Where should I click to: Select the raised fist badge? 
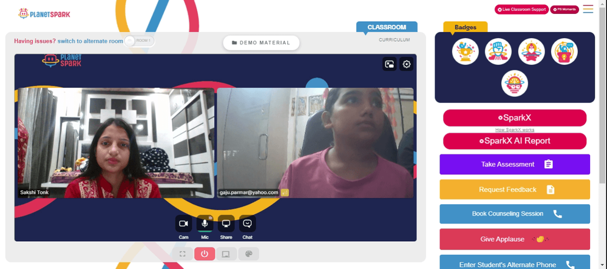pyautogui.click(x=498, y=51)
